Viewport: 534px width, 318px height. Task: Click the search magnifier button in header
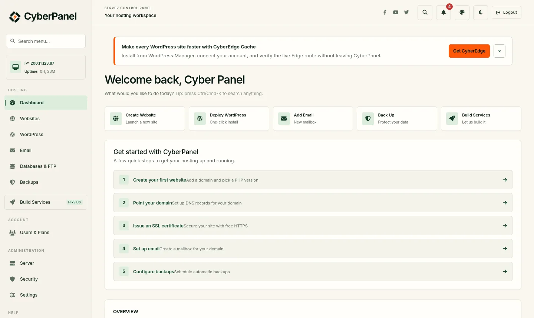pos(425,13)
